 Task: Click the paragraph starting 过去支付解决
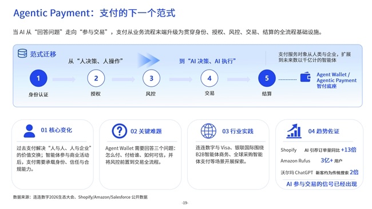(x=54, y=159)
